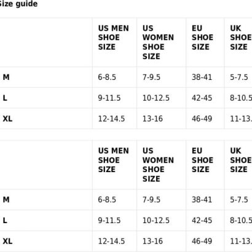This screenshot has height=252, width=252.
Task: Select US MEN SHOE SIZE header in first table
Action: tap(114, 37)
